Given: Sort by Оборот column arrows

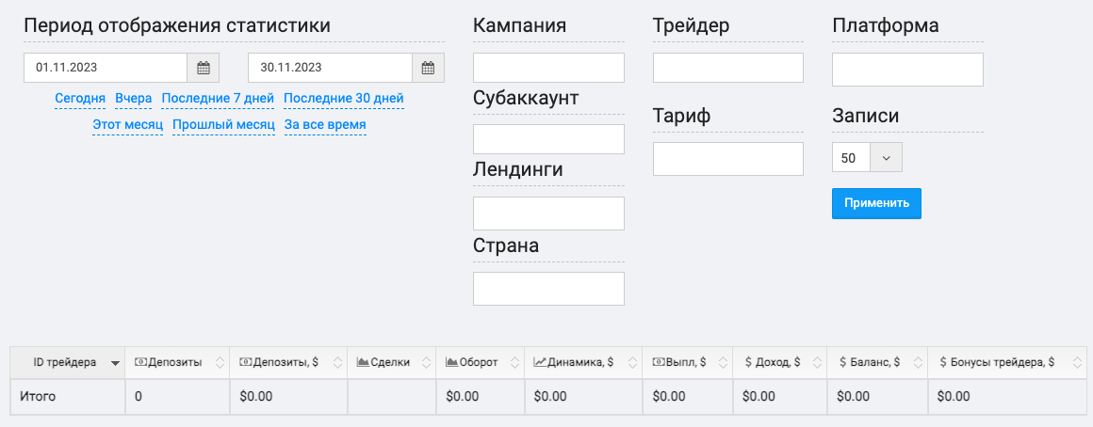Looking at the screenshot, I should [514, 362].
